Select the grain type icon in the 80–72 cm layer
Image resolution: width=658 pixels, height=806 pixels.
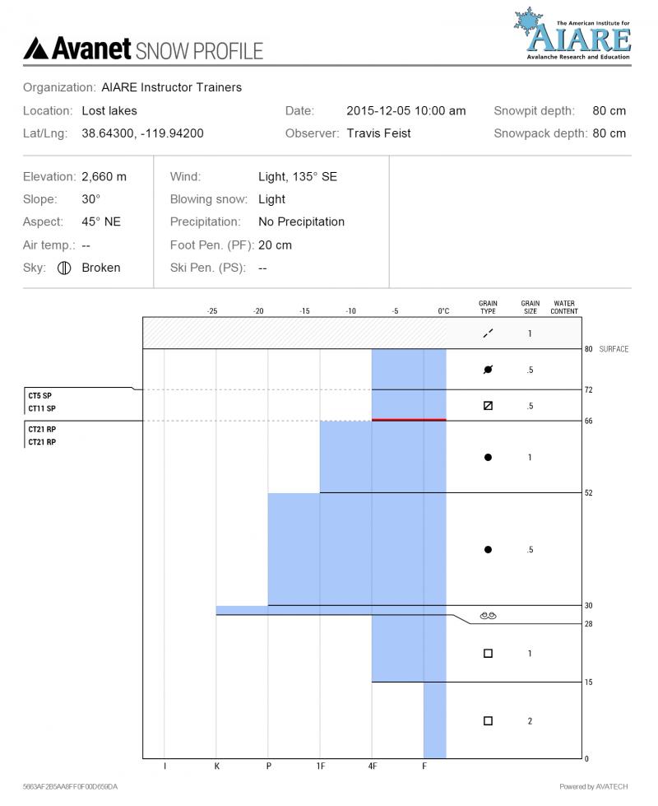pyautogui.click(x=488, y=370)
